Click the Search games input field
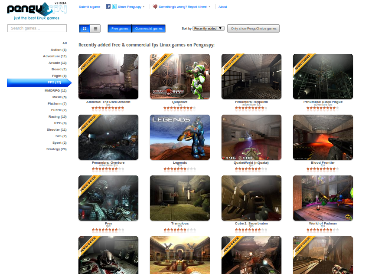This screenshot has height=274, width=372. [37, 29]
